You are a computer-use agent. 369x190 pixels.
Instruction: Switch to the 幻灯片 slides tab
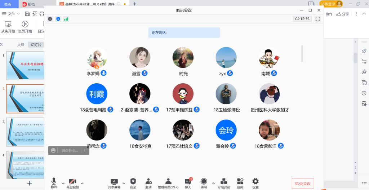(36, 45)
